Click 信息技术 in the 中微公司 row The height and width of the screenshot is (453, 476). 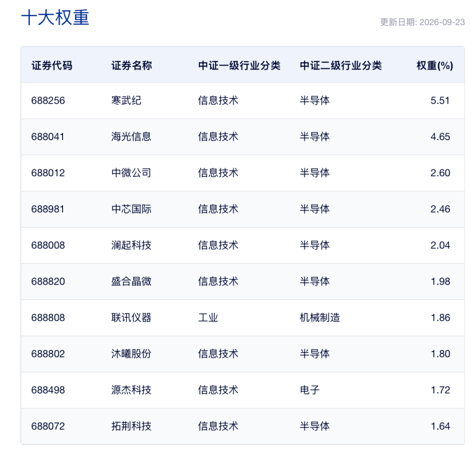[x=218, y=173]
